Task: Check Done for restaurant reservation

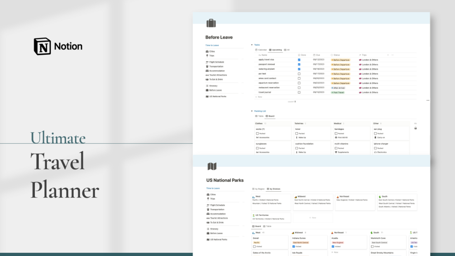Action: pos(299,87)
